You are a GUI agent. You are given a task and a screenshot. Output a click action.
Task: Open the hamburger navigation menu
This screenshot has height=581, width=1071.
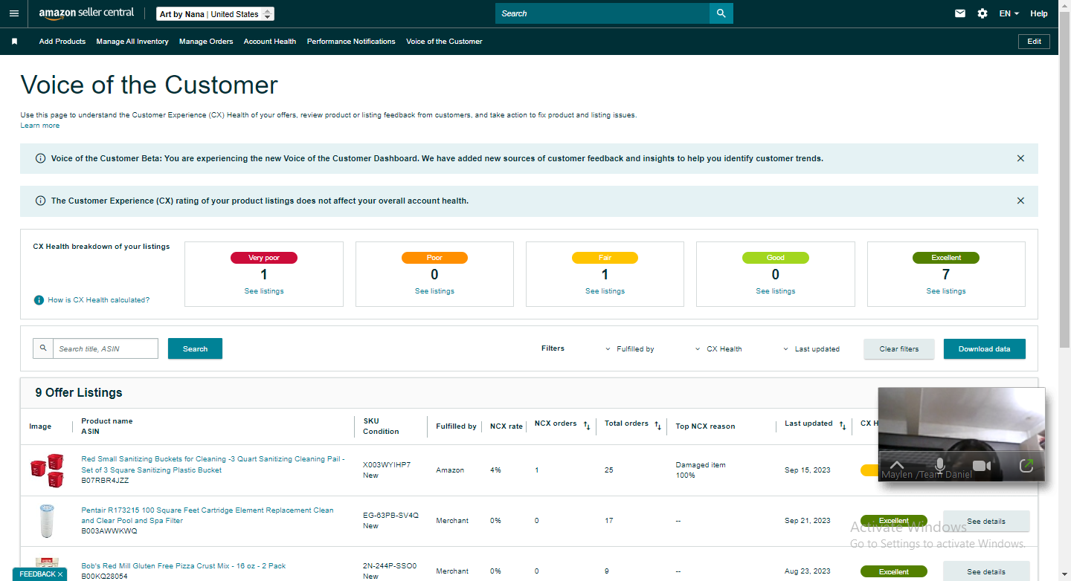click(14, 13)
